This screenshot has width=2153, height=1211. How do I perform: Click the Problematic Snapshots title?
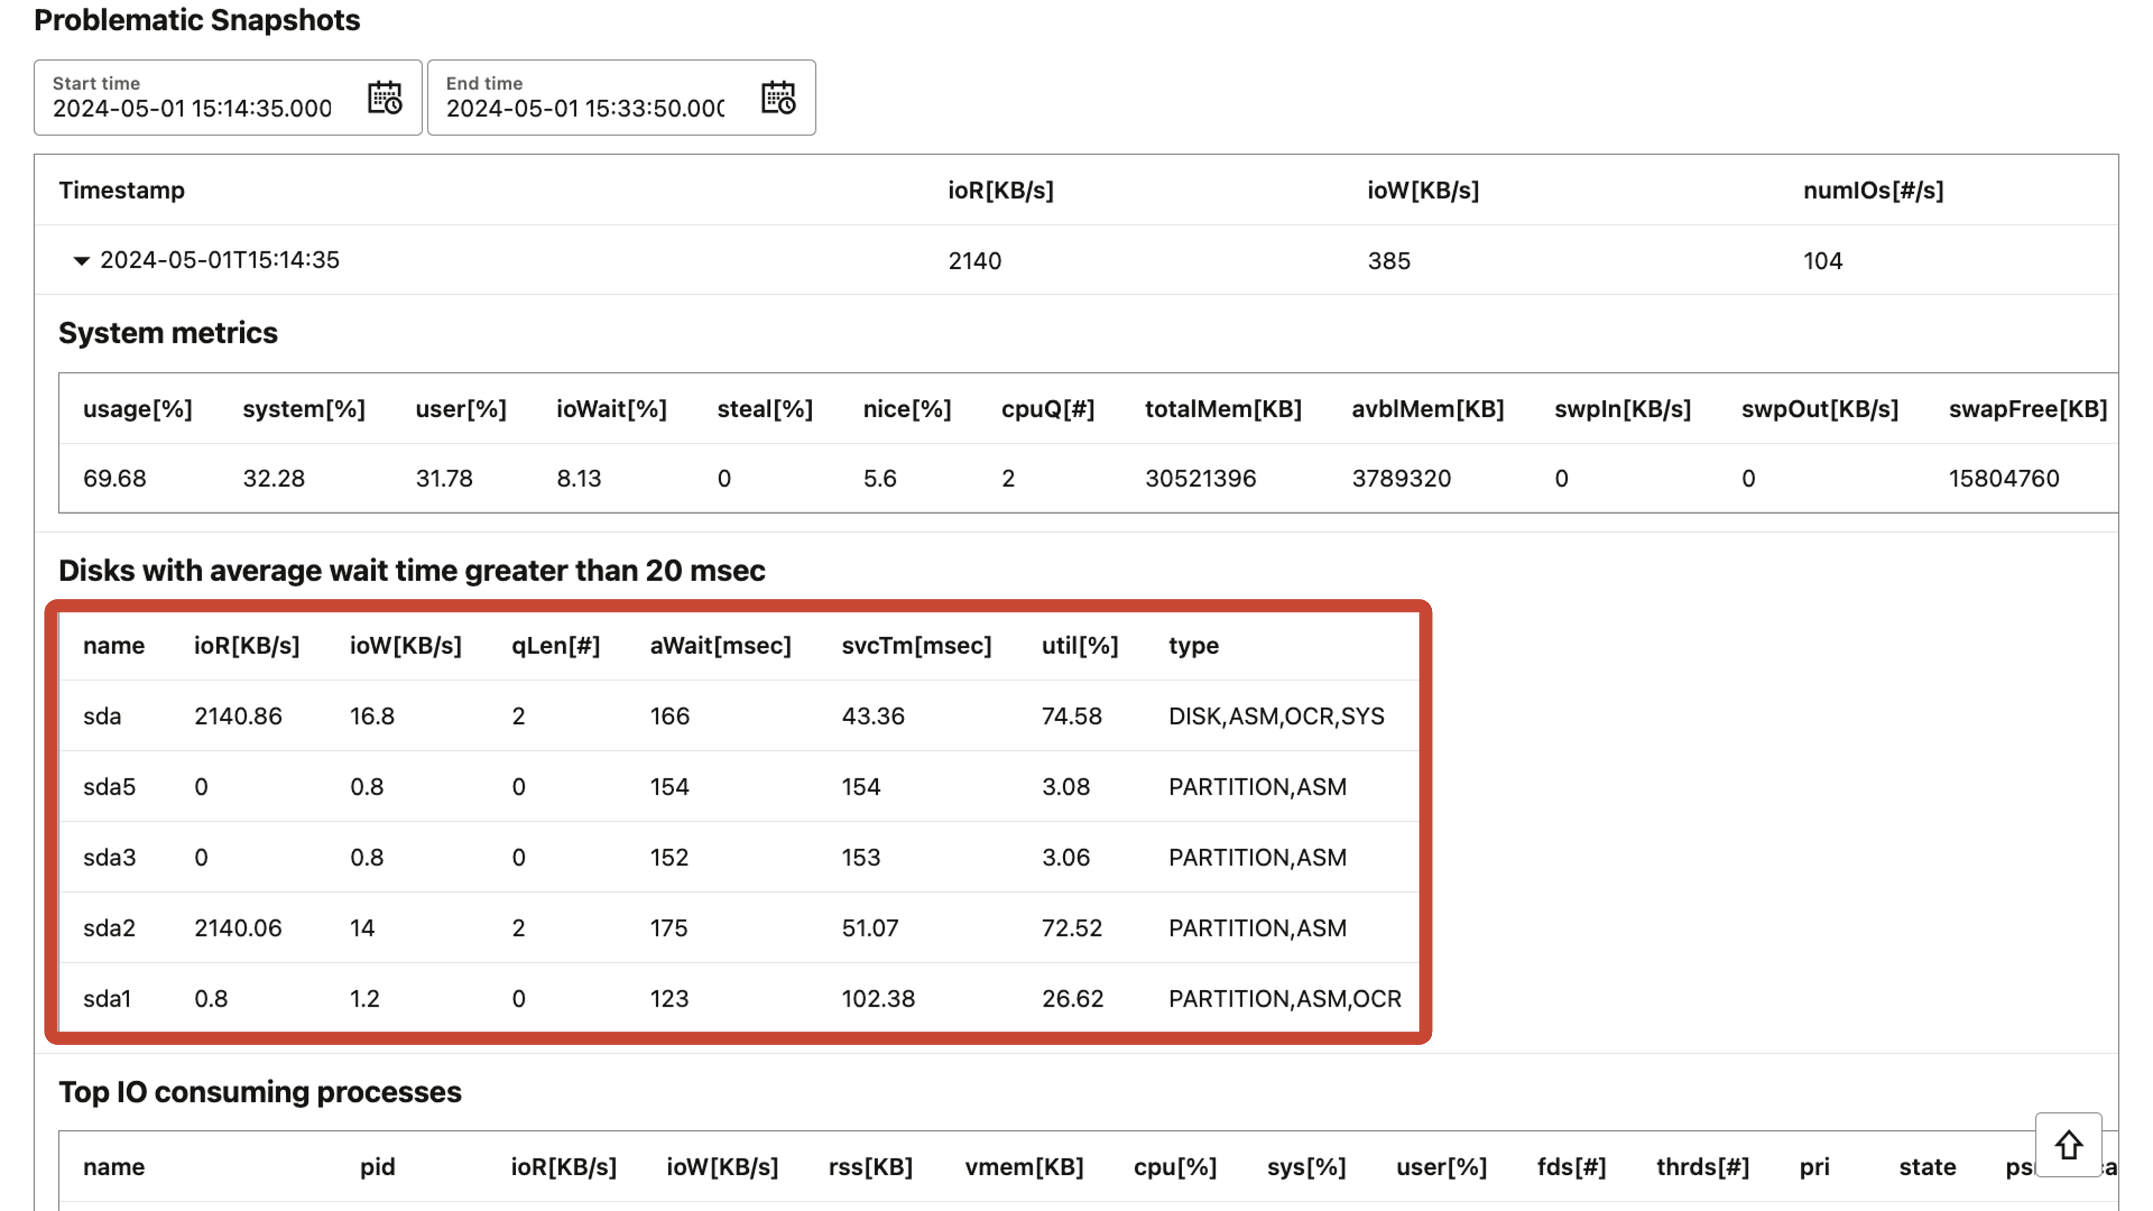196,19
